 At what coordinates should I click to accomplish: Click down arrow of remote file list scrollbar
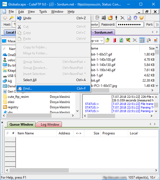tap(157, 86)
